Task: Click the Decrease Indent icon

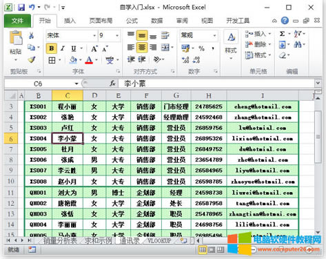Action: [x=131, y=59]
